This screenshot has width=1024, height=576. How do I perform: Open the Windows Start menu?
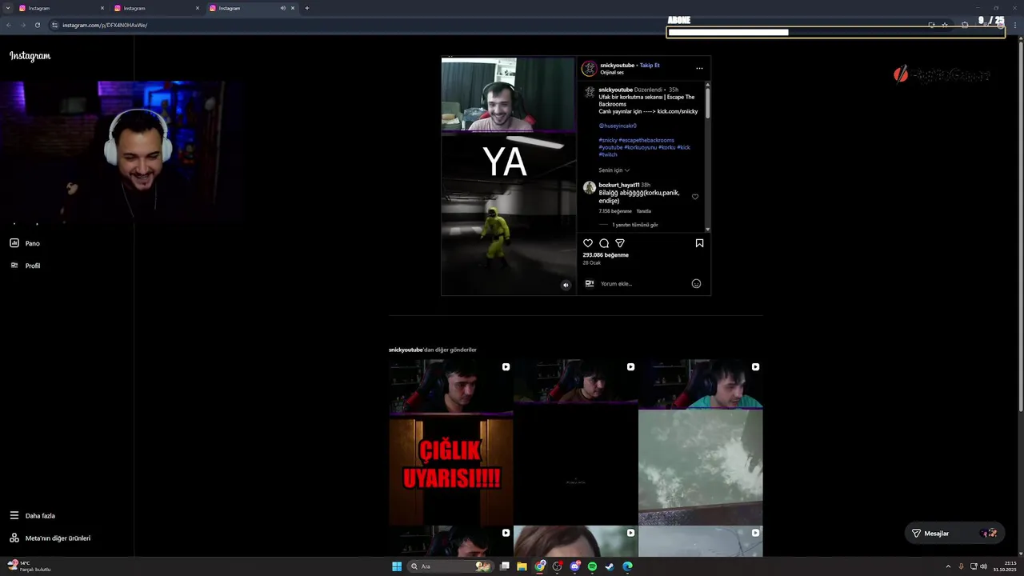397,566
